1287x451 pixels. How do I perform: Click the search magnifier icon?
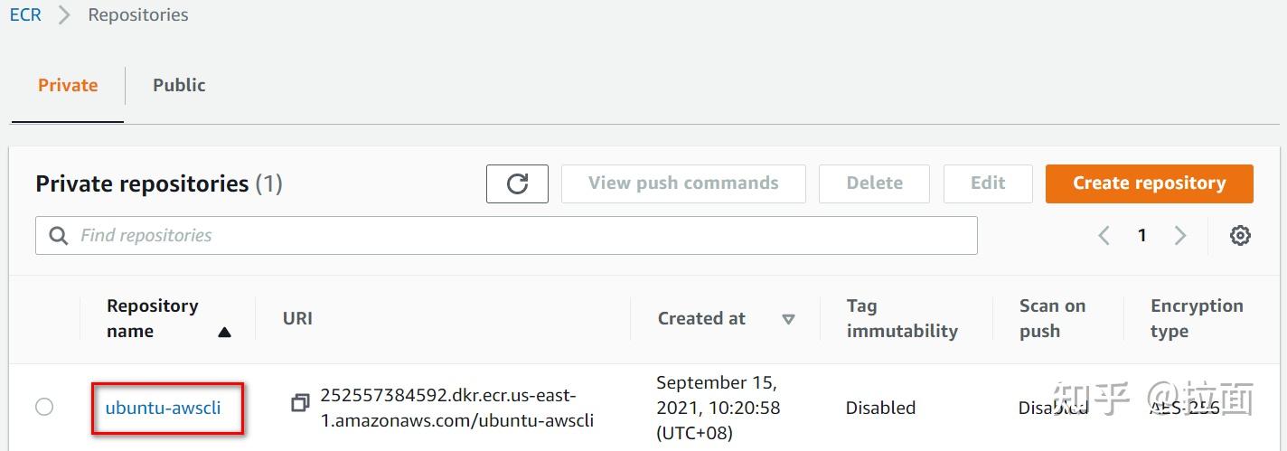tap(59, 236)
